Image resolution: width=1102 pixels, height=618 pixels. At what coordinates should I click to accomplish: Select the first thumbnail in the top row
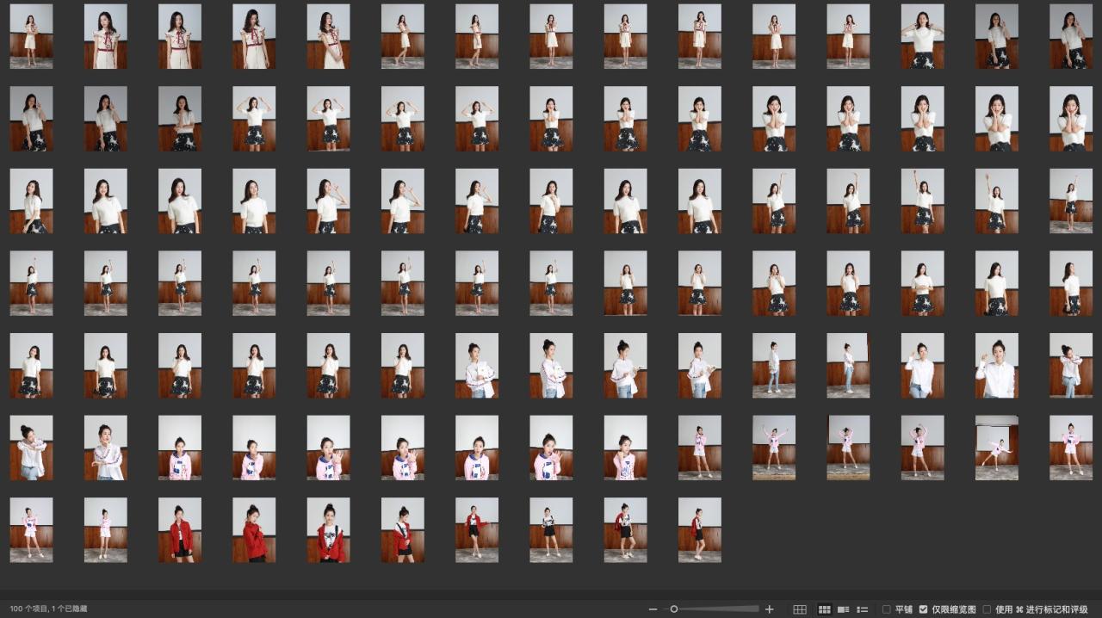31,36
